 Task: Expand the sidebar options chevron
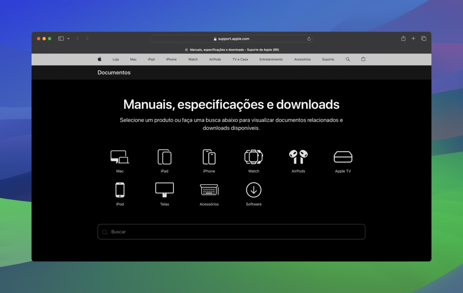coord(68,38)
